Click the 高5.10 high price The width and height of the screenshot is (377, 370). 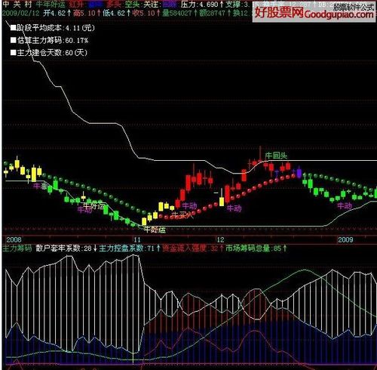[87, 13]
